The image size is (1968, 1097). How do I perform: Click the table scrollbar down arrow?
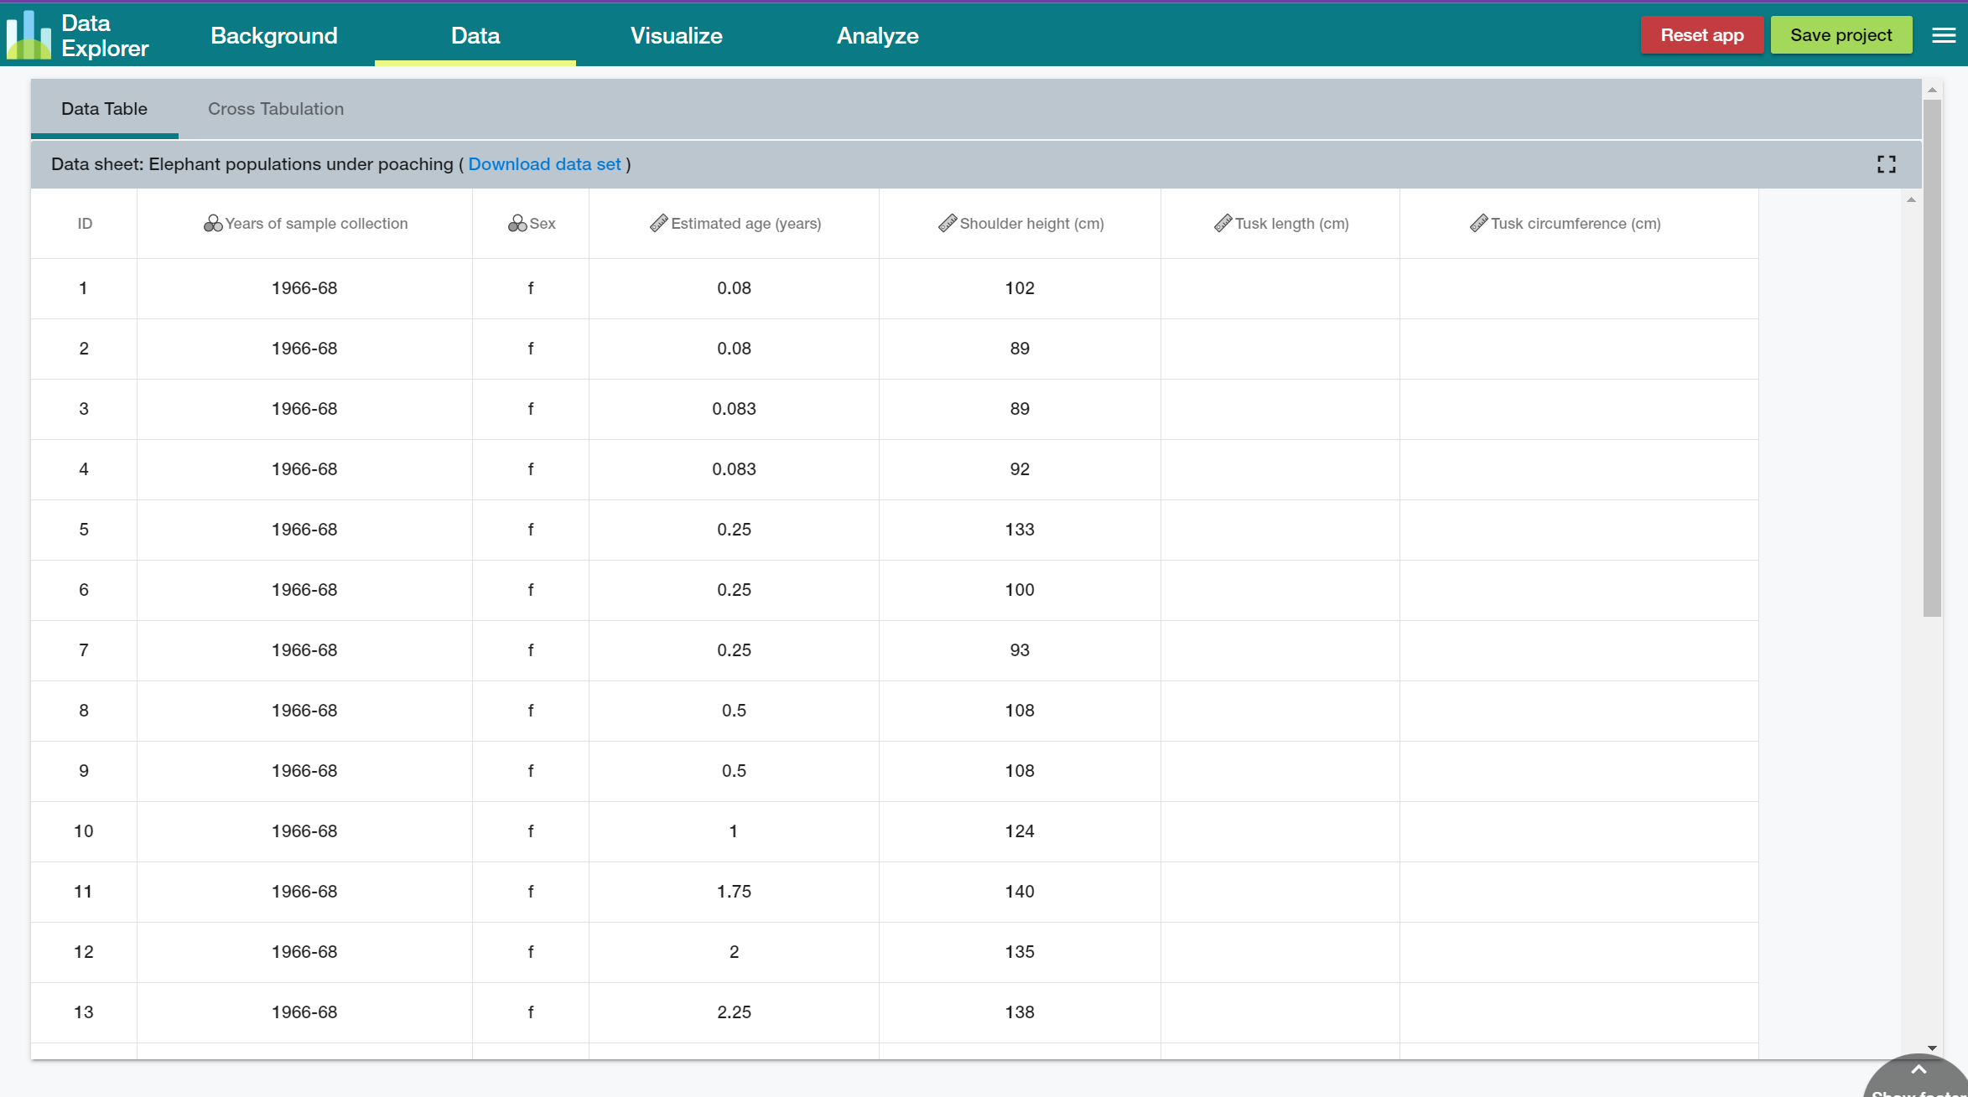(x=1932, y=1048)
